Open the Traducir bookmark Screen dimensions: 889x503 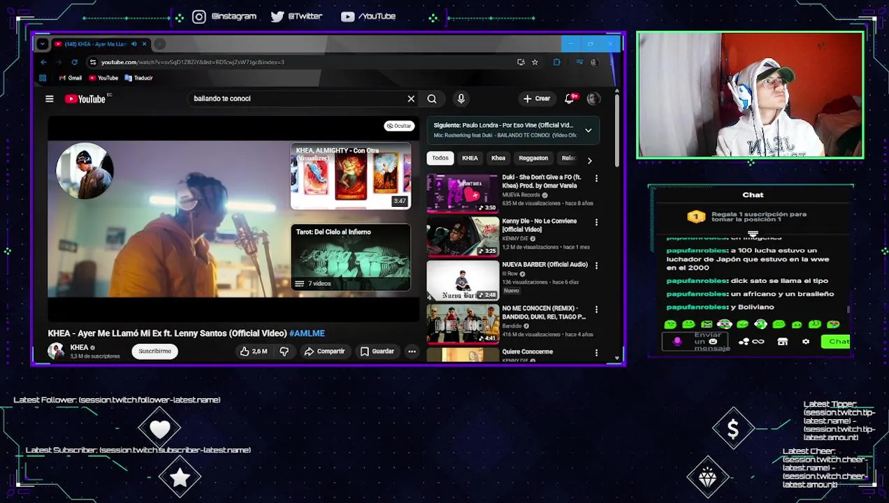(x=138, y=78)
